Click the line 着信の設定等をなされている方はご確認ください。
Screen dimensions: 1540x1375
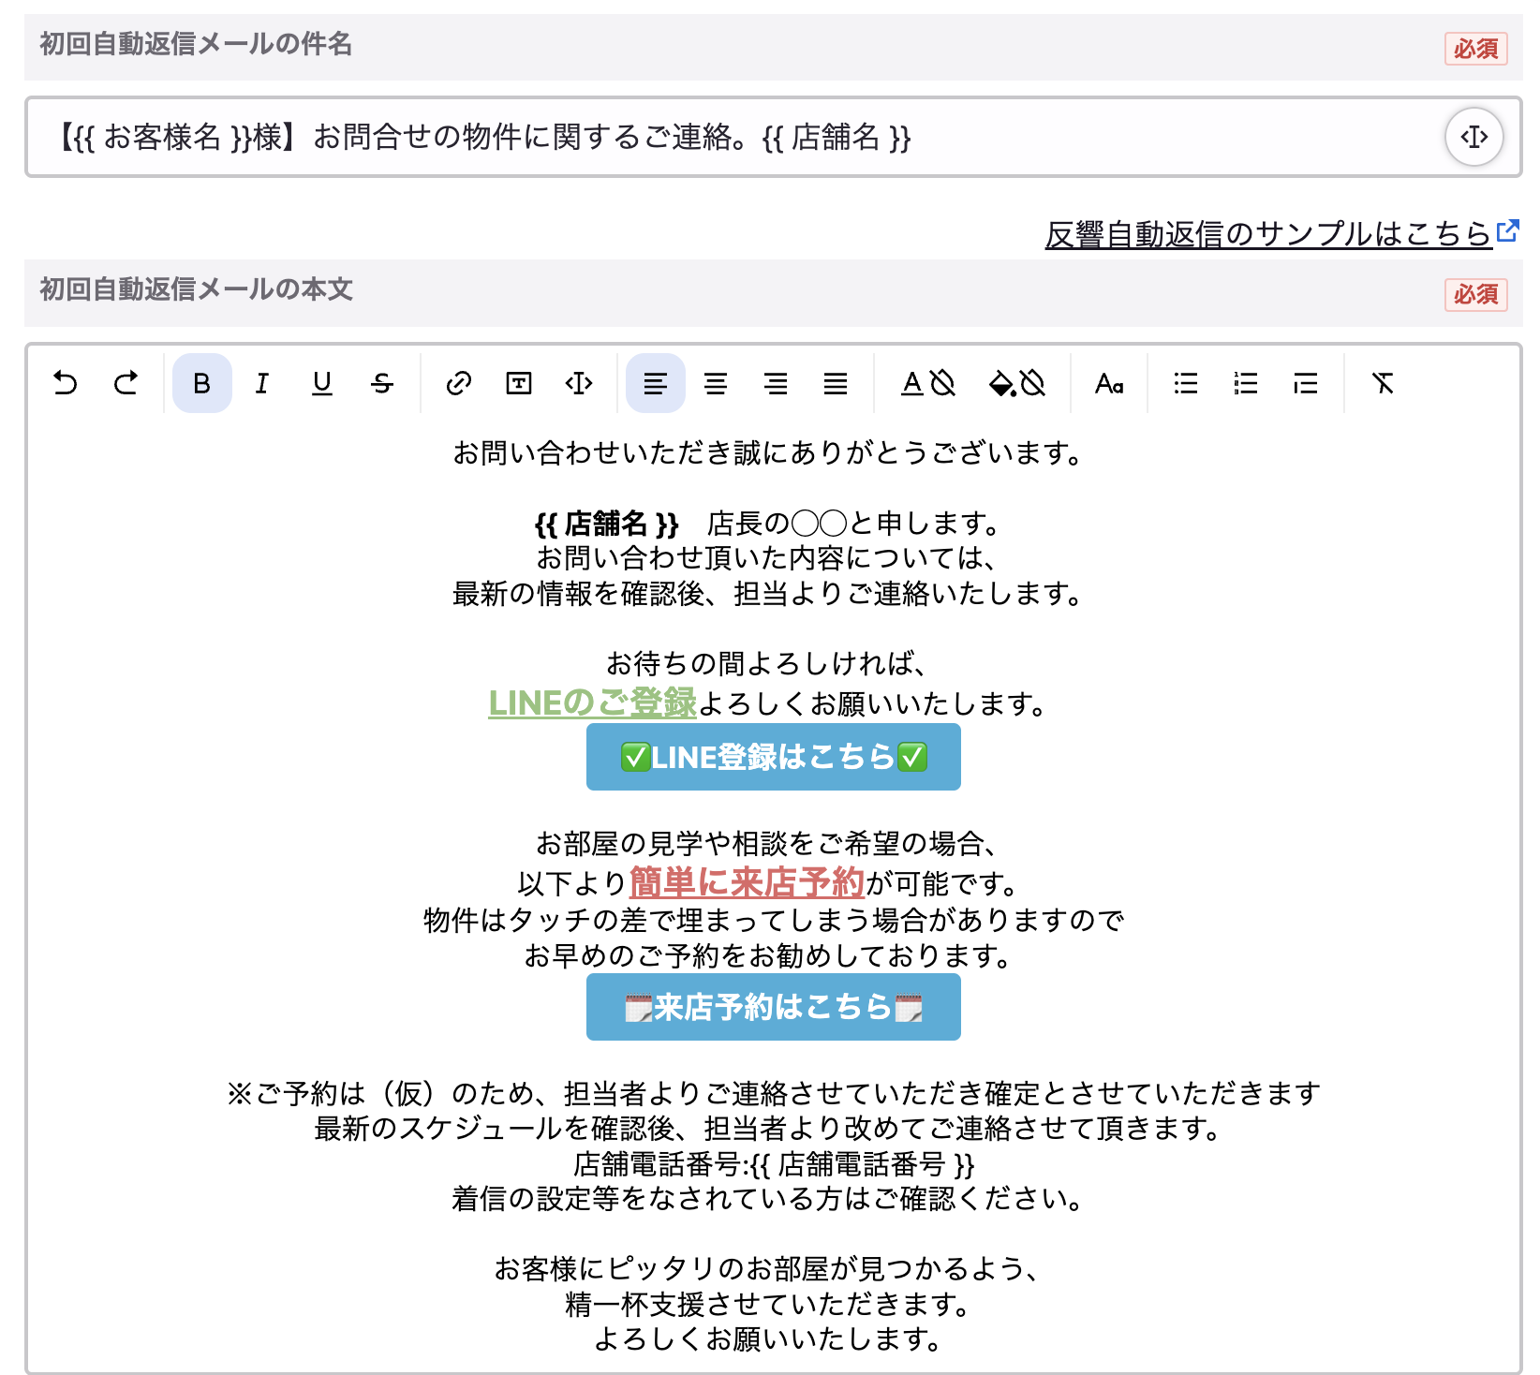point(770,1199)
